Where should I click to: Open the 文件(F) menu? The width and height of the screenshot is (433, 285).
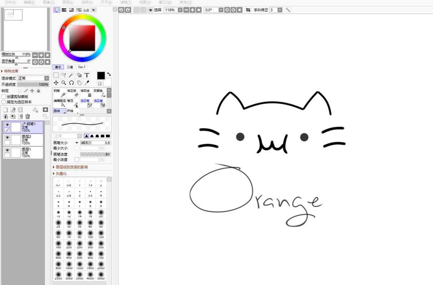(x=10, y=2)
